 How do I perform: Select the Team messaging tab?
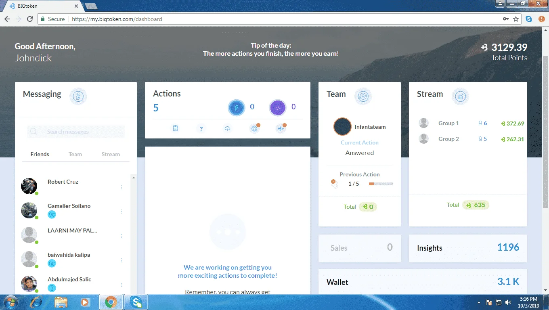tap(75, 154)
